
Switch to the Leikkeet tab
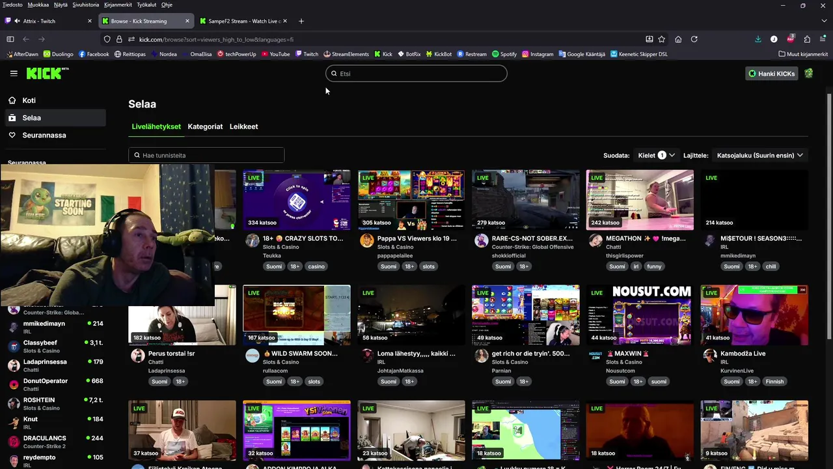[x=244, y=126]
